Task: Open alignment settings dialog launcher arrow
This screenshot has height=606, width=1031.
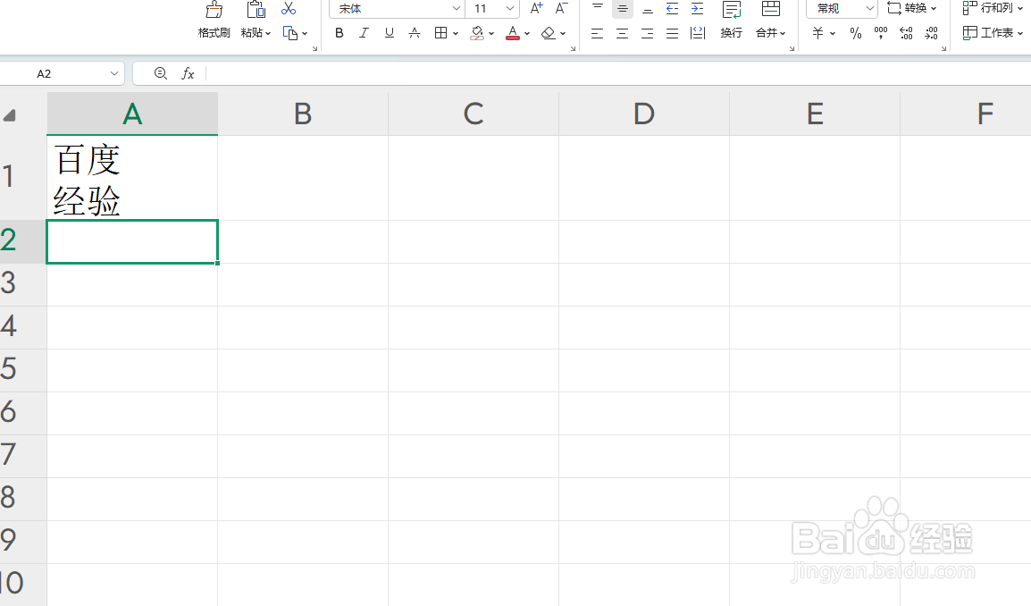Action: [x=792, y=48]
